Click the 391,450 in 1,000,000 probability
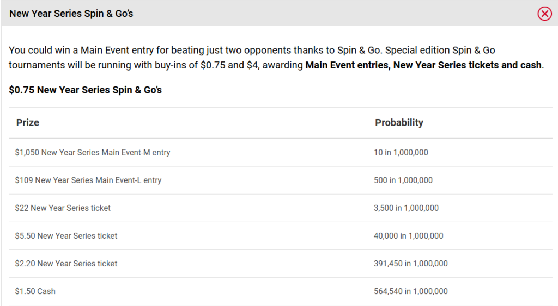The height and width of the screenshot is (306, 558). click(411, 264)
